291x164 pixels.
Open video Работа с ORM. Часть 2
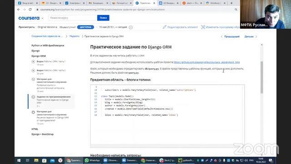(51, 72)
